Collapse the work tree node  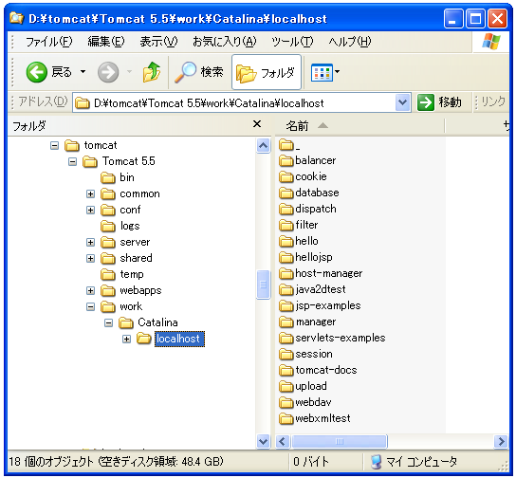90,306
